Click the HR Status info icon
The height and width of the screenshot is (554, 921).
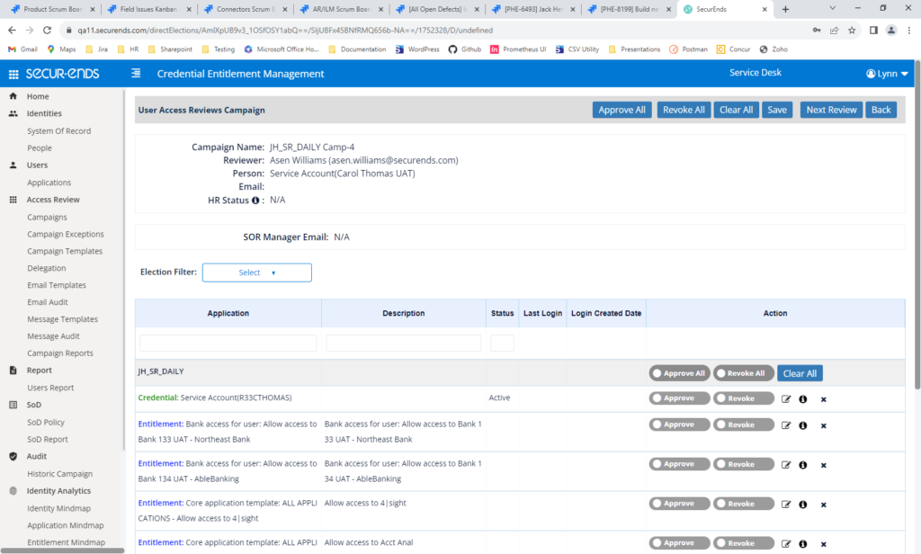click(x=255, y=201)
